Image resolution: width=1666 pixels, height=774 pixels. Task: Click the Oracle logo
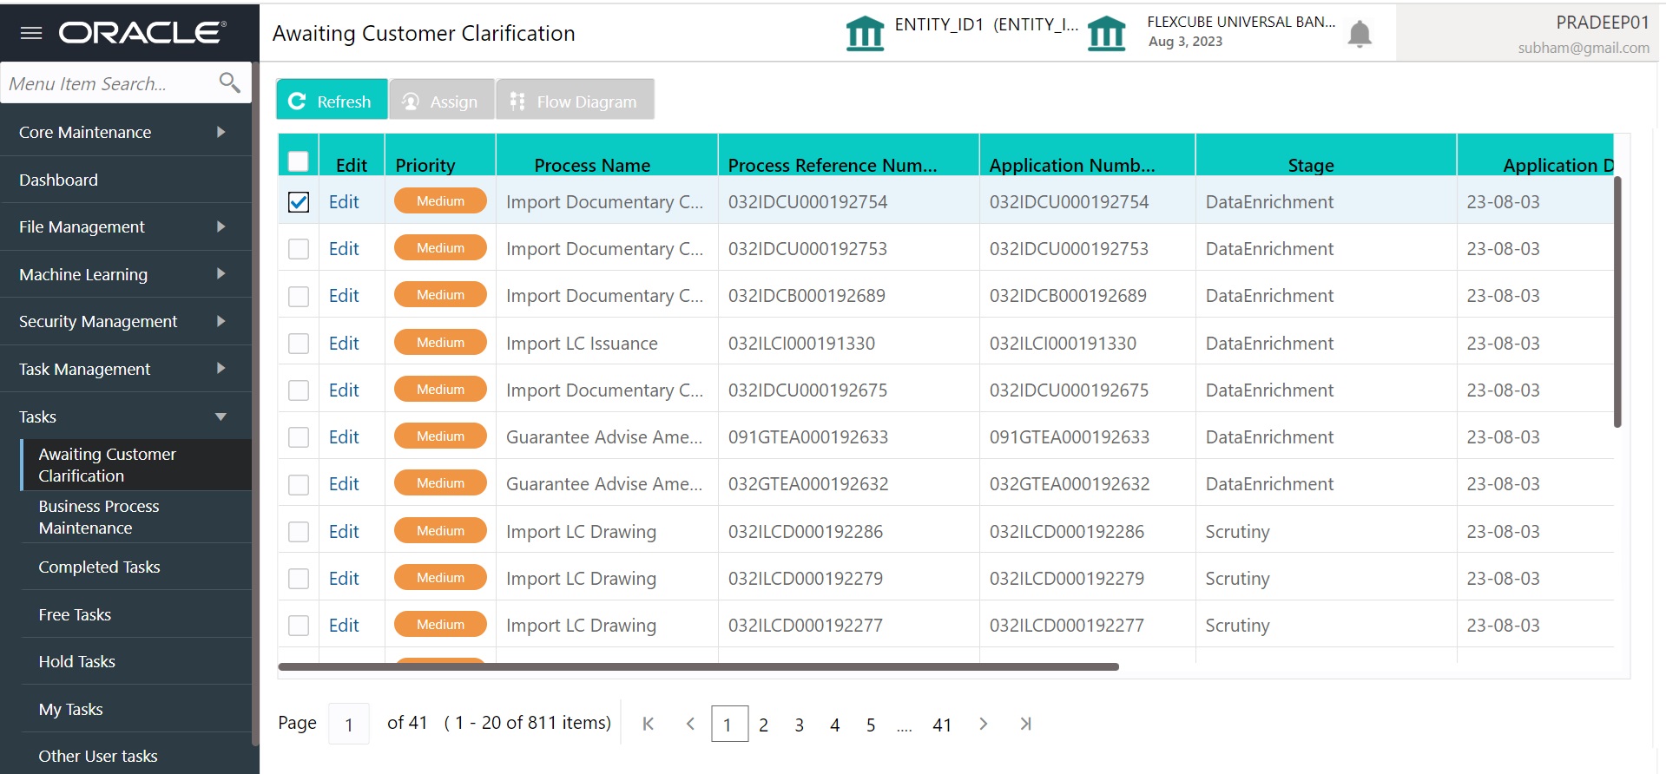pos(142,33)
